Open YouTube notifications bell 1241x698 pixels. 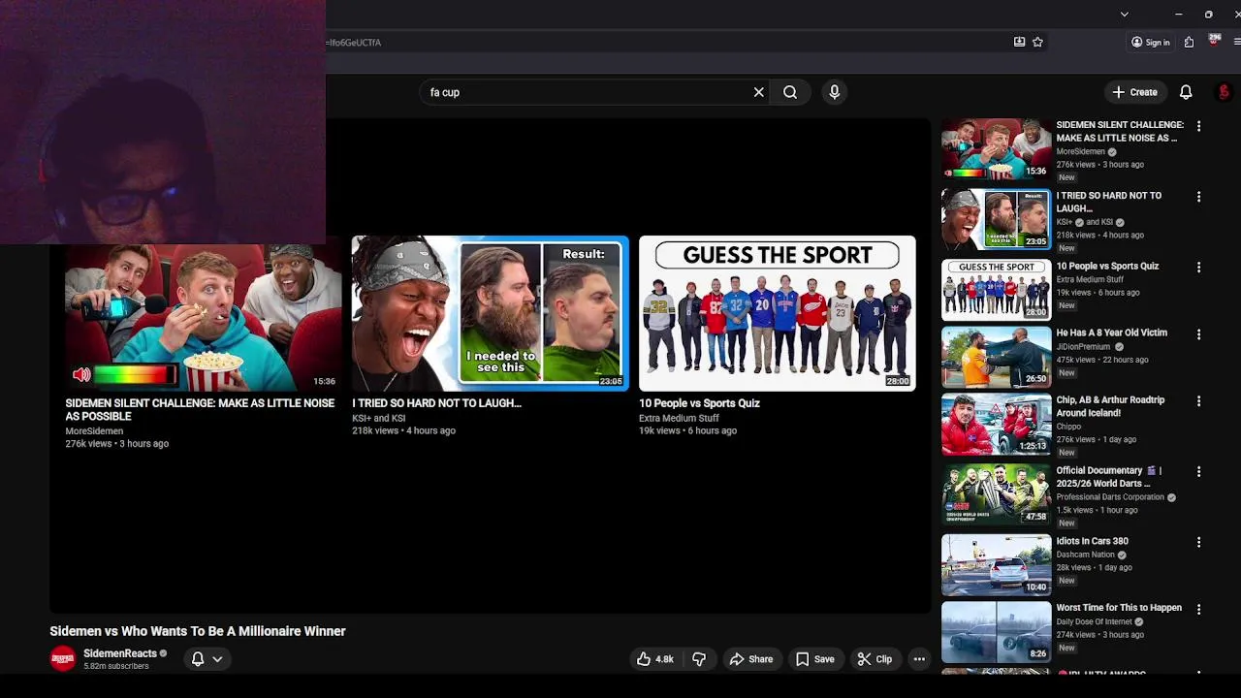click(1186, 92)
